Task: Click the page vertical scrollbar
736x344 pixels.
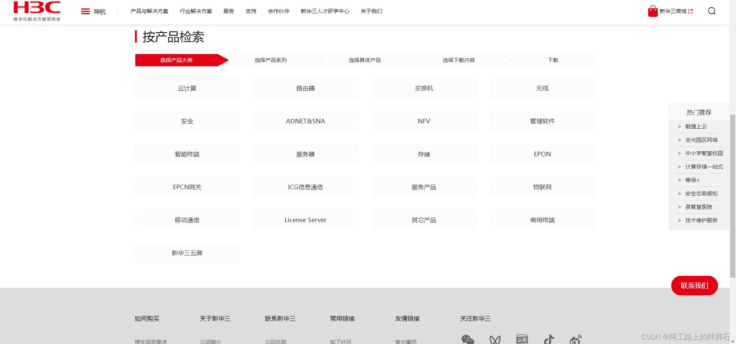Action: (733, 196)
